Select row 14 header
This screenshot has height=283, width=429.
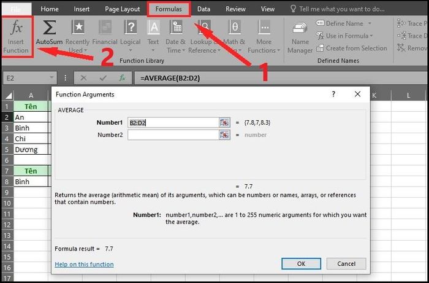coord(7,246)
